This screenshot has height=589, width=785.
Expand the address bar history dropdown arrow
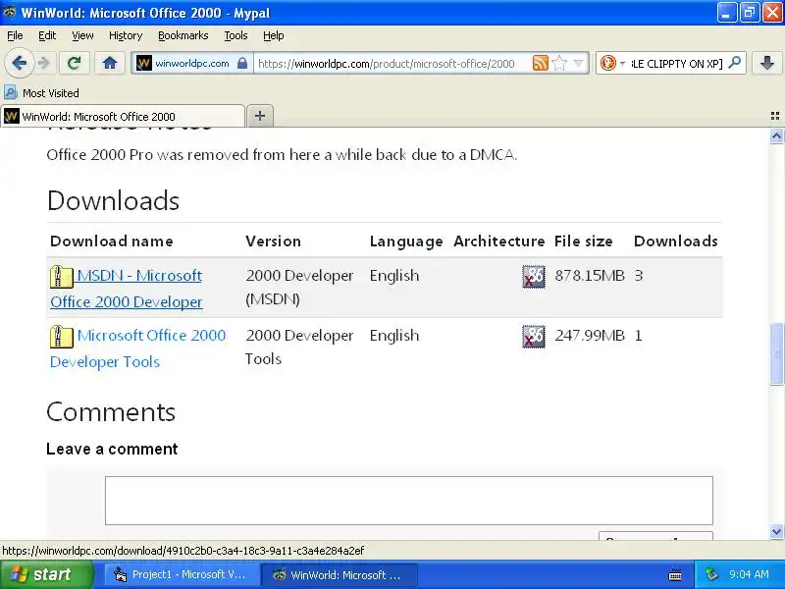pyautogui.click(x=578, y=63)
